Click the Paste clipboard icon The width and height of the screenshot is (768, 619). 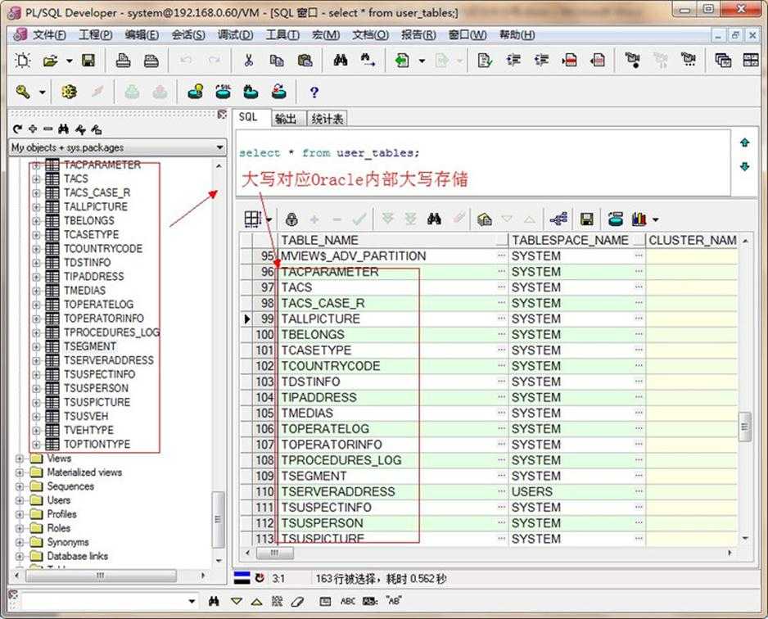point(305,61)
